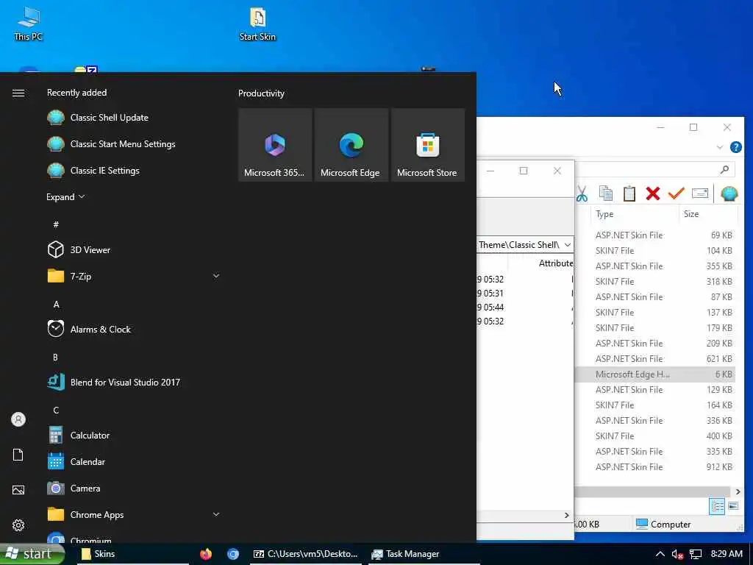Select the 912 KB ASP.NET Skin File row
Screen dimensions: 753x565
pos(656,467)
